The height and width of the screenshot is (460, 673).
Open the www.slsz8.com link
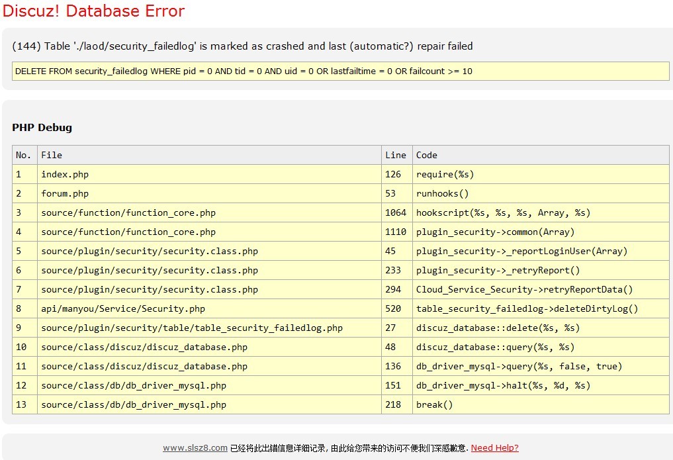(195, 447)
